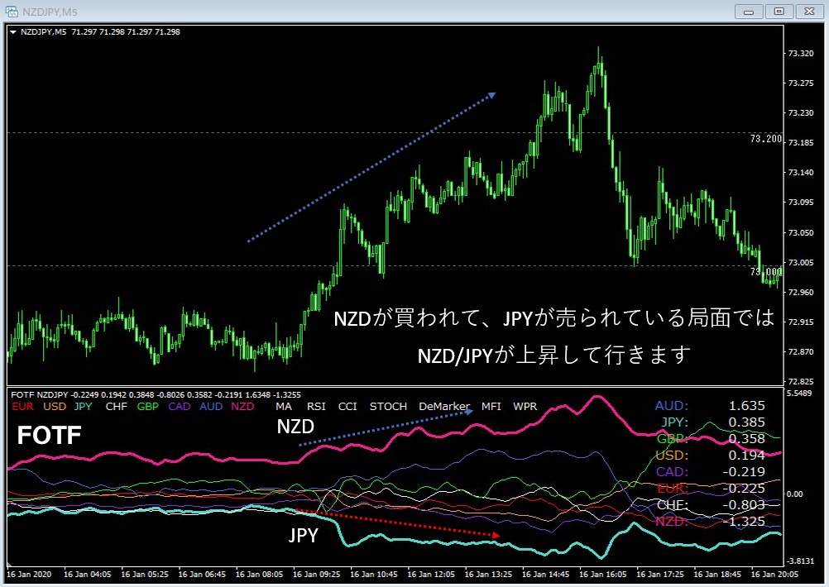Click the red EUR label in FOTF legend
The width and height of the screenshot is (829, 587).
tap(22, 406)
